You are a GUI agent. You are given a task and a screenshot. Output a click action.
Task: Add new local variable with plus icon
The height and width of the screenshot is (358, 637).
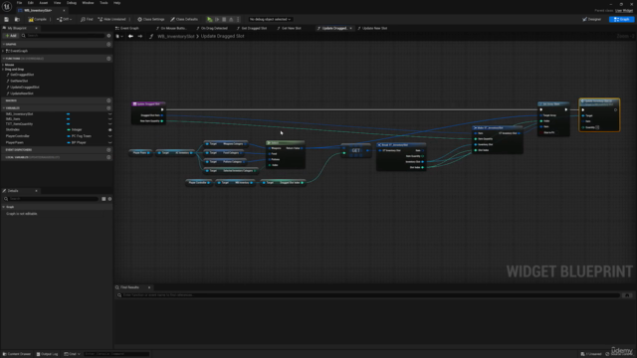[x=108, y=157]
